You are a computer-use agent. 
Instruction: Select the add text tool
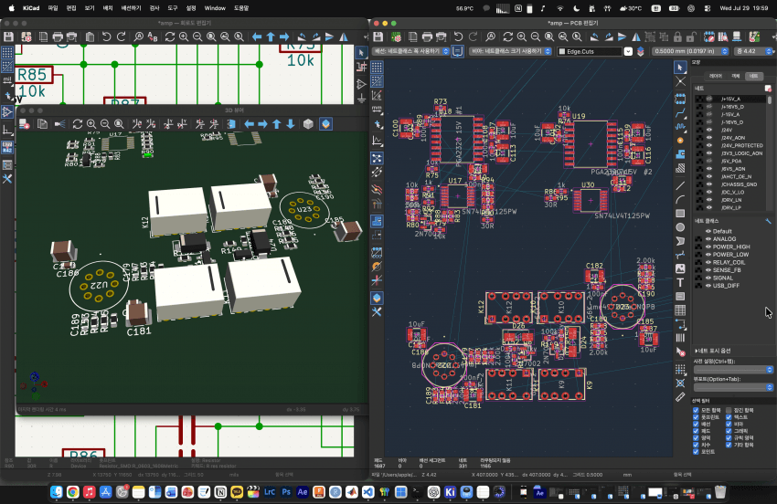(680, 283)
